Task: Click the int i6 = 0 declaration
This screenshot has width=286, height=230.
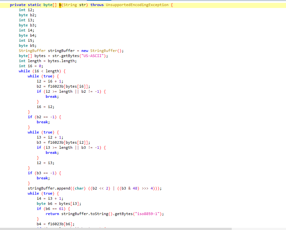Action: coord(31,66)
